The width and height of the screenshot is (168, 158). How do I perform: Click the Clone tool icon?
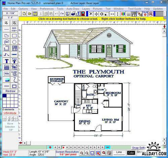click(x=14, y=73)
